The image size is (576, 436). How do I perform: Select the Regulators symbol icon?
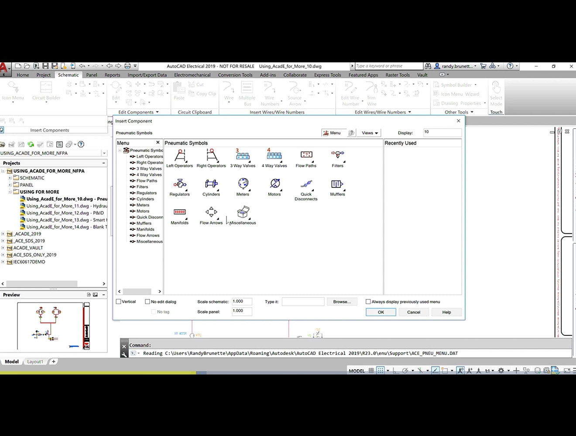coord(179,185)
